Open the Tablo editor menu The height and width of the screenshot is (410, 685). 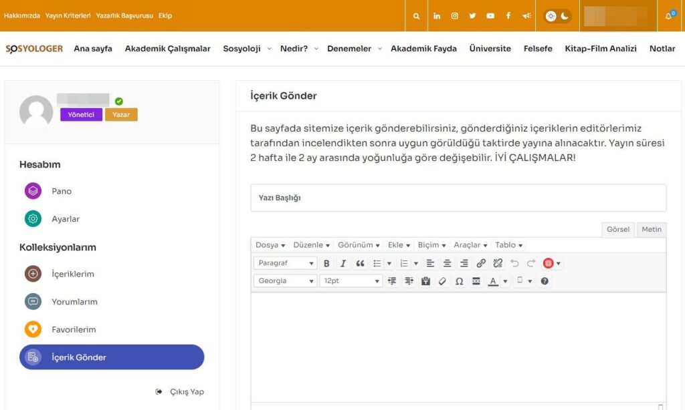click(x=508, y=245)
